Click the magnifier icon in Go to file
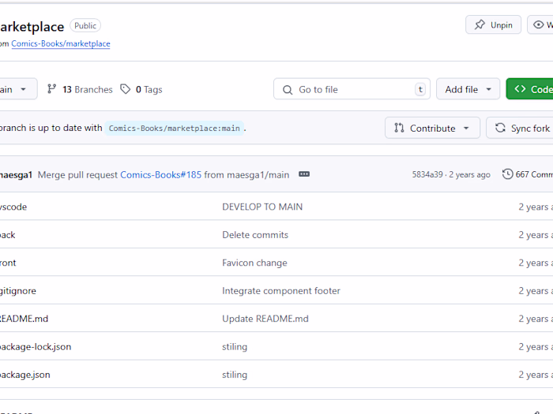 [288, 89]
